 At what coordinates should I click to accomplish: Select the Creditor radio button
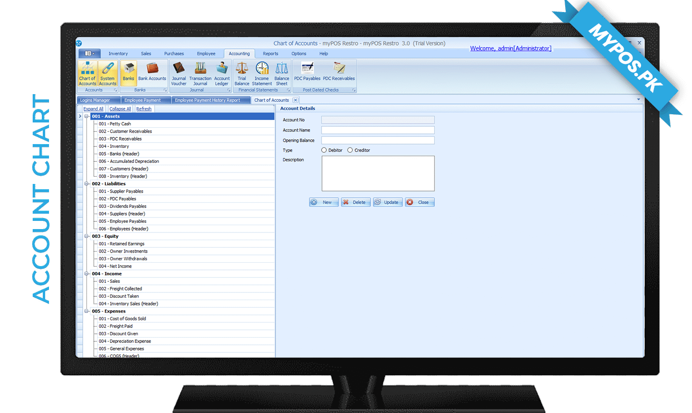(x=350, y=150)
